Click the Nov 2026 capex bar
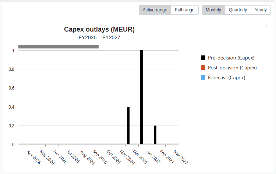The height and width of the screenshot is (174, 276). pyautogui.click(x=128, y=126)
